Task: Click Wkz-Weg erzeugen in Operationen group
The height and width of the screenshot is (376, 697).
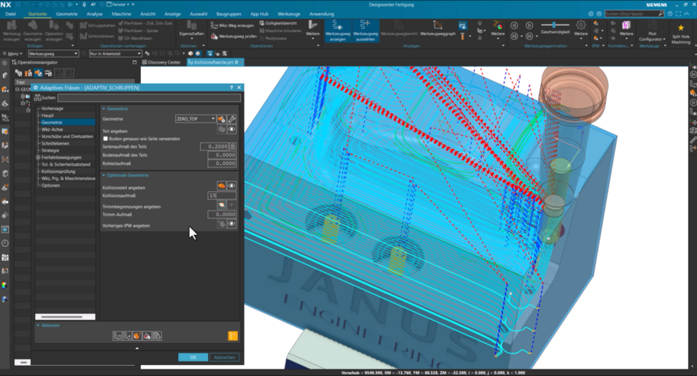Action: (x=232, y=26)
